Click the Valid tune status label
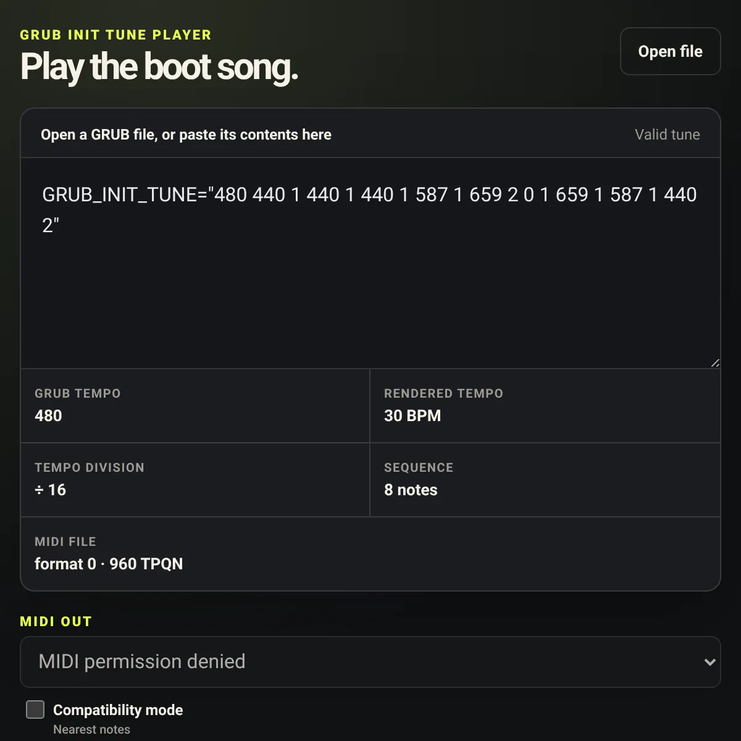 (667, 135)
